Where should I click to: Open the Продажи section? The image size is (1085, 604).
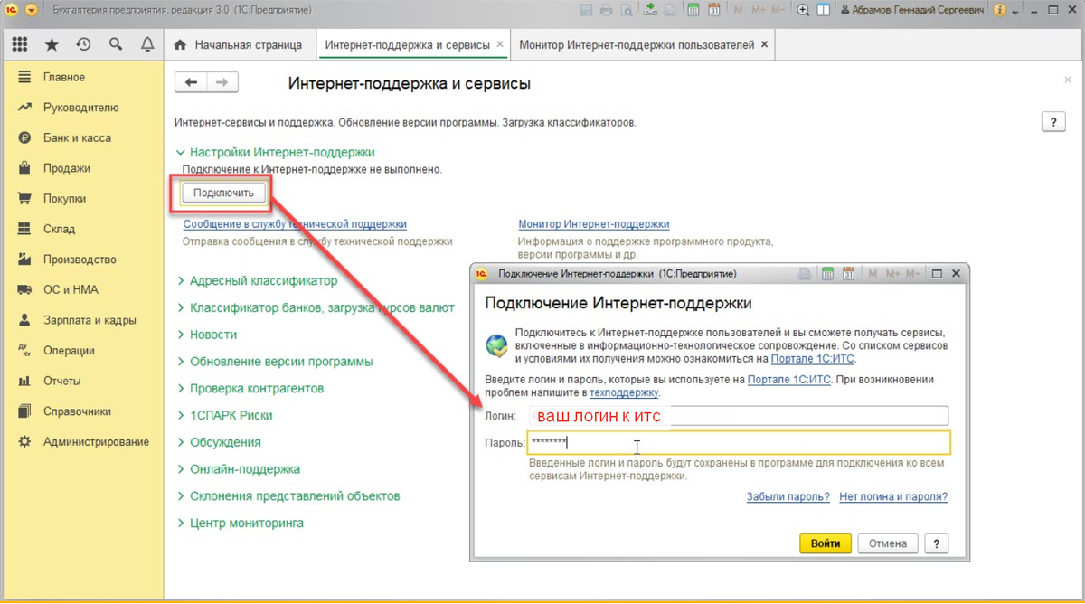coord(83,168)
